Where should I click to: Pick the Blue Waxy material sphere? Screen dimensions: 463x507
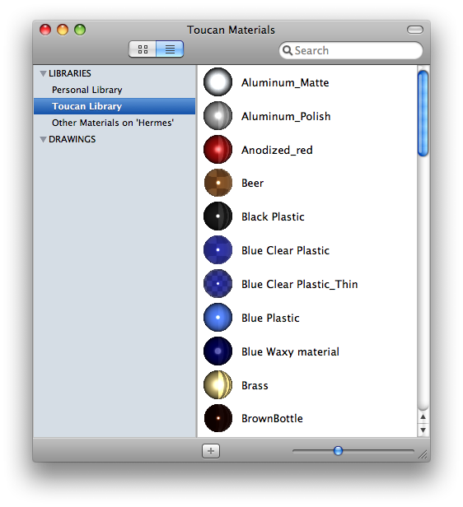(217, 351)
